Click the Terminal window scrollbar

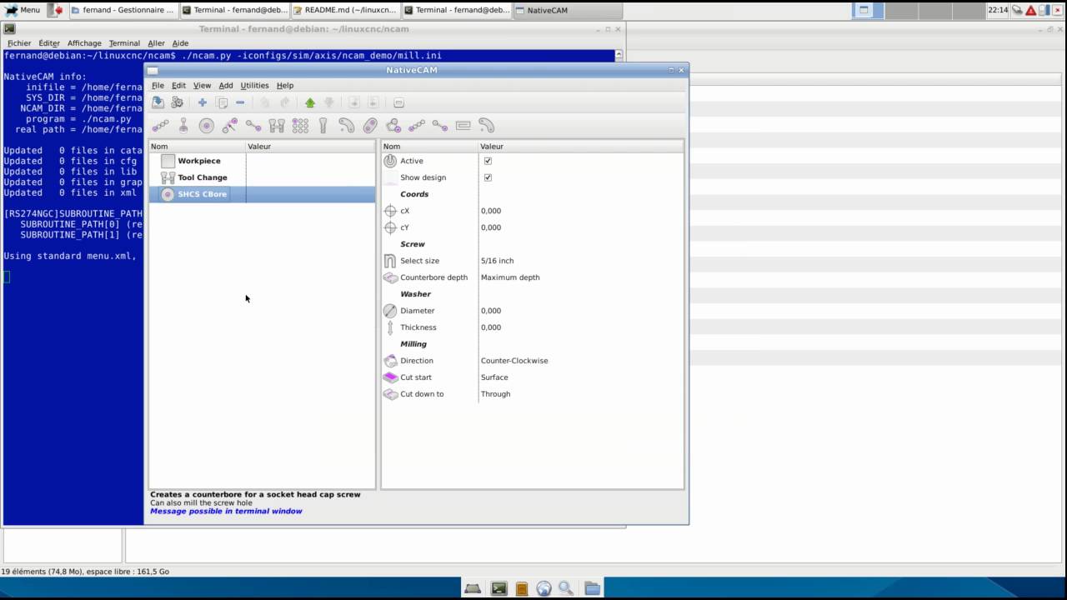tap(619, 56)
